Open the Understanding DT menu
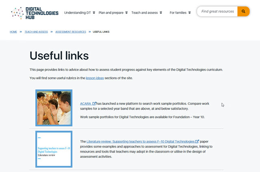The width and height of the screenshot is (260, 172). 78,13
